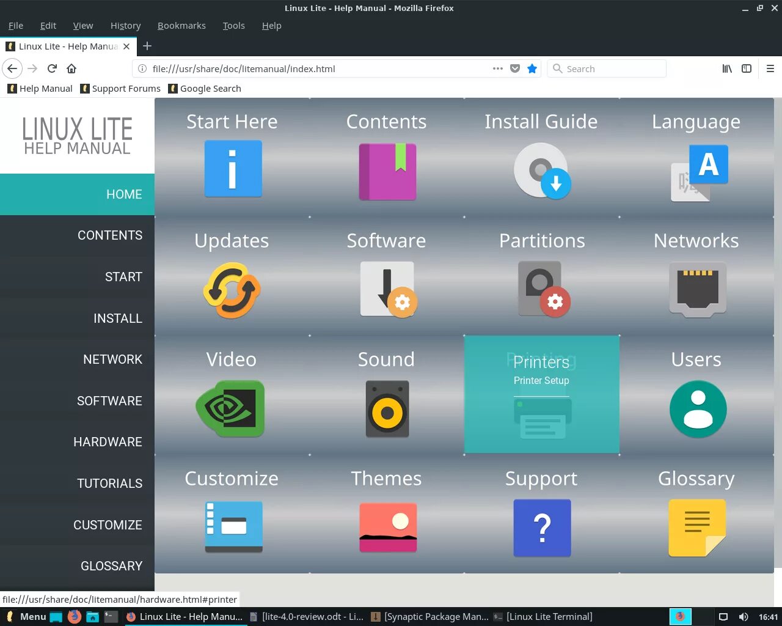Close the Linux Lite Help Manual tab

(x=126, y=46)
